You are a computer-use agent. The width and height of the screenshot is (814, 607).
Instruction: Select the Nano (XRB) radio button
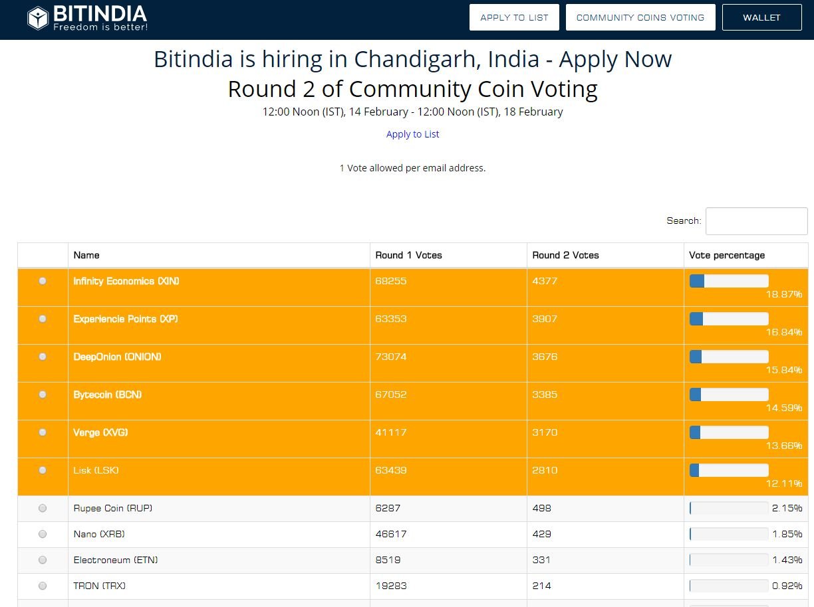pos(43,534)
